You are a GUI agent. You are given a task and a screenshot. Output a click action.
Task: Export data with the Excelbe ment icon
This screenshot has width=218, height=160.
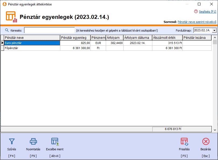tap(55, 141)
